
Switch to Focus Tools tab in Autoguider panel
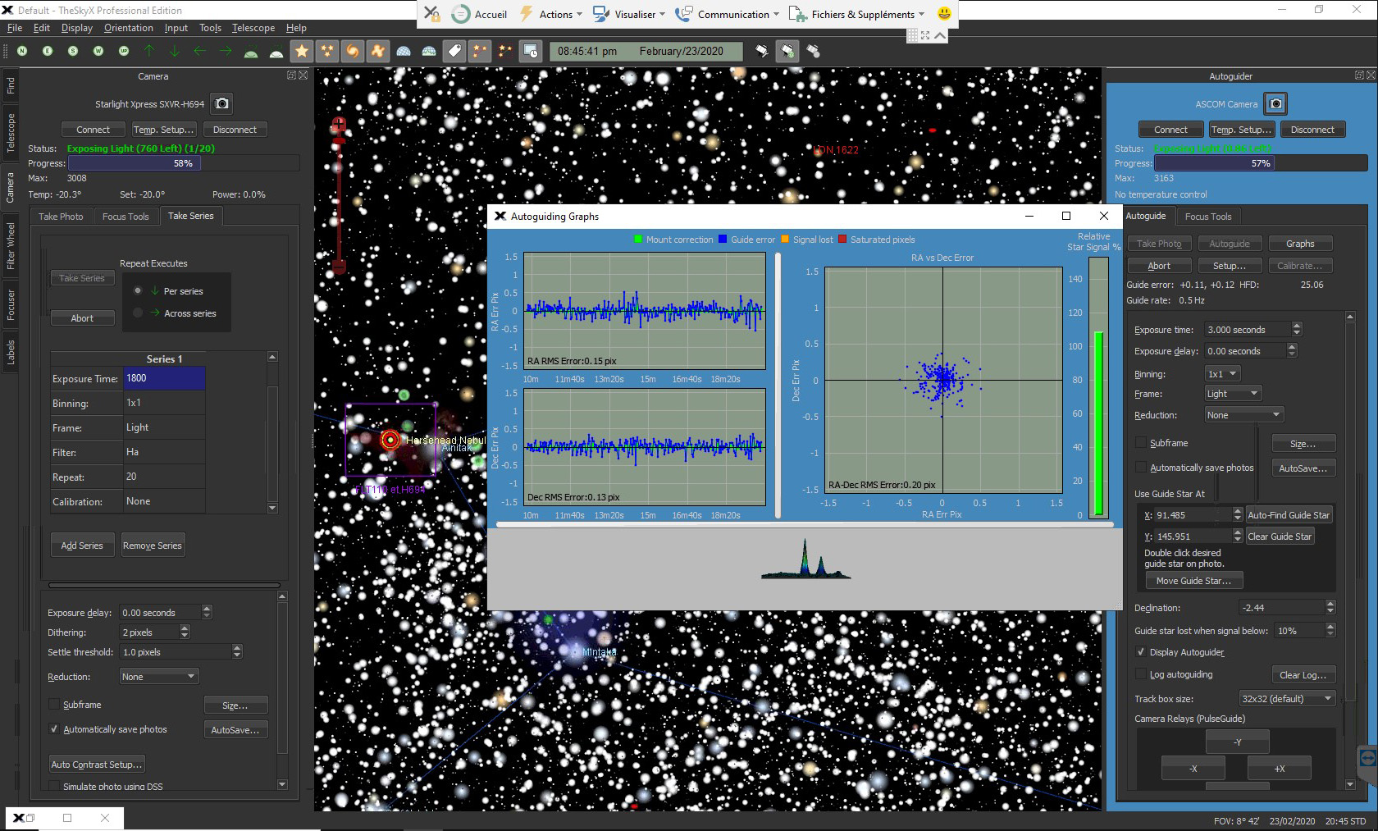[x=1208, y=216]
